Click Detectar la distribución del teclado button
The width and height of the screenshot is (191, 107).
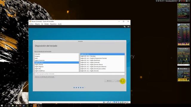coord(44,77)
